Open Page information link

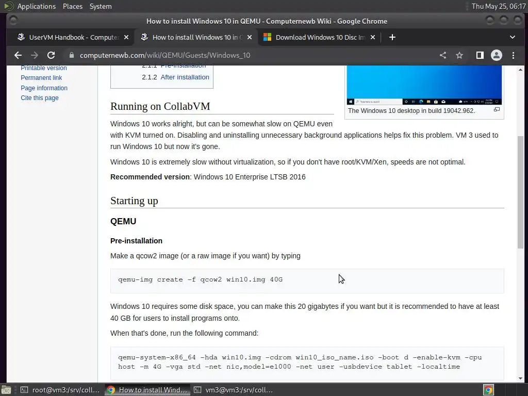(x=44, y=88)
